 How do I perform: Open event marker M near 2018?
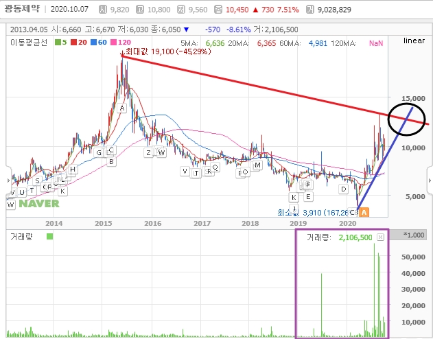[257, 165]
